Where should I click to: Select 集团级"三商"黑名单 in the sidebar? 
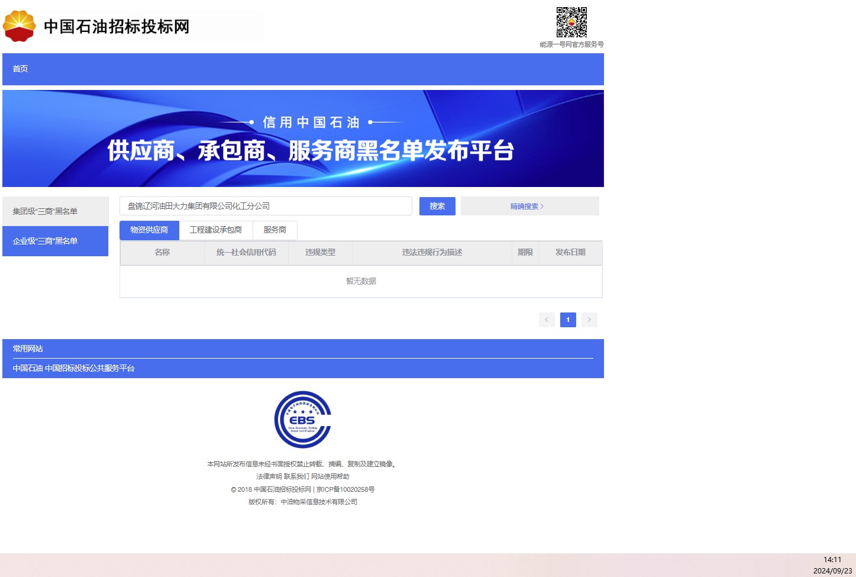click(x=56, y=211)
